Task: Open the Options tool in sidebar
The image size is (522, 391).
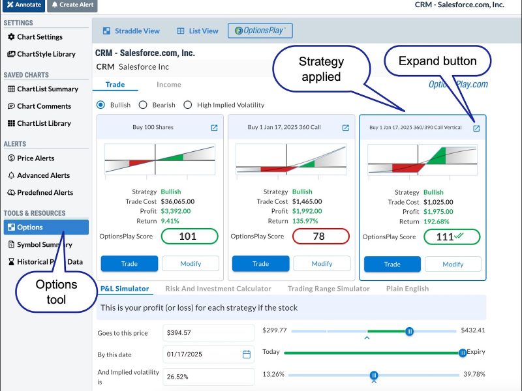Action: pyautogui.click(x=46, y=227)
